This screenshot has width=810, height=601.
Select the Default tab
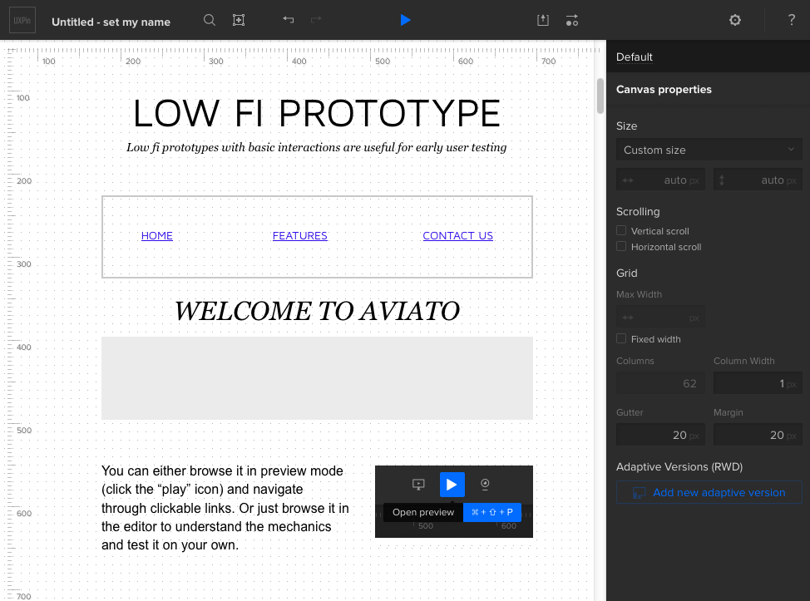click(635, 57)
